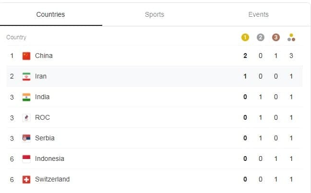The image size is (311, 193).
Task: Click the Iran flag icon
Action: click(26, 77)
